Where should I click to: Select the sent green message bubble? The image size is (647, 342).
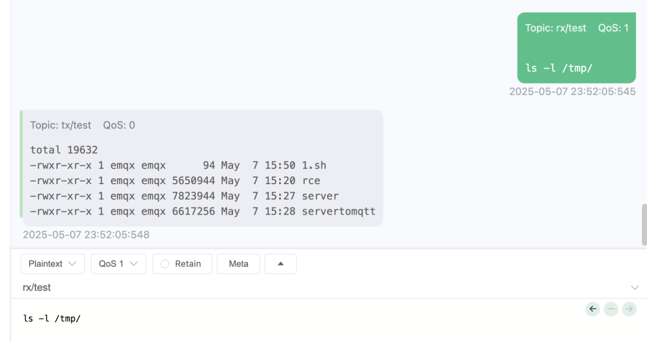pos(576,48)
